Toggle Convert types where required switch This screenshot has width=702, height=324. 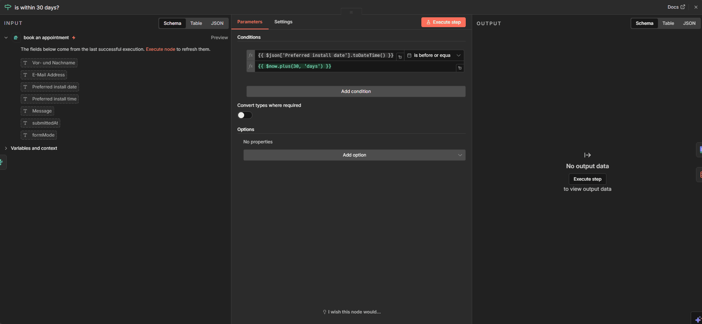coord(245,115)
